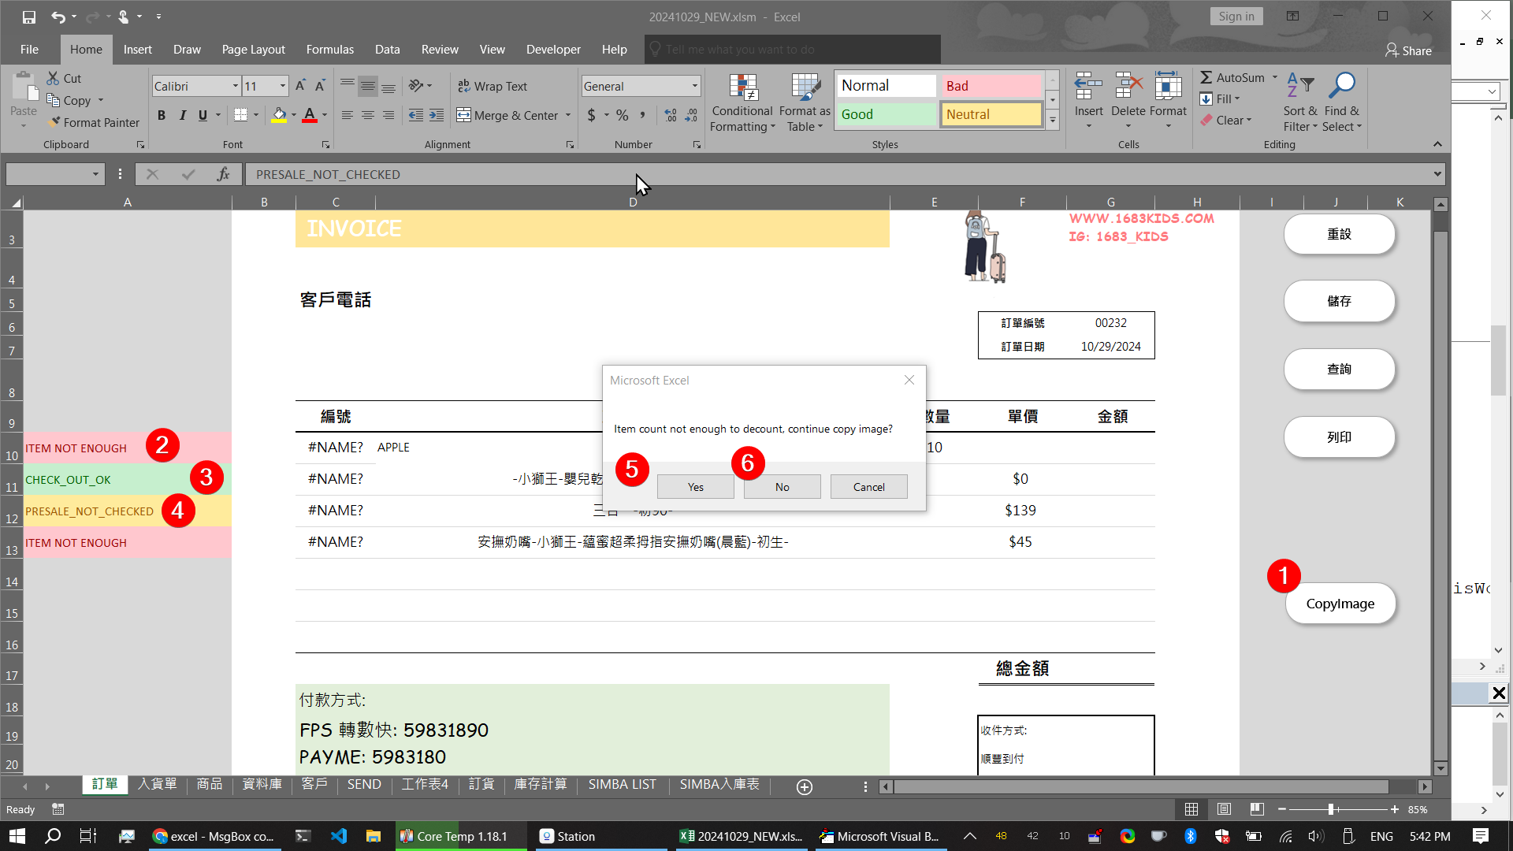The image size is (1513, 851).
Task: Open Visual Studio Code from taskbar
Action: [x=339, y=836]
